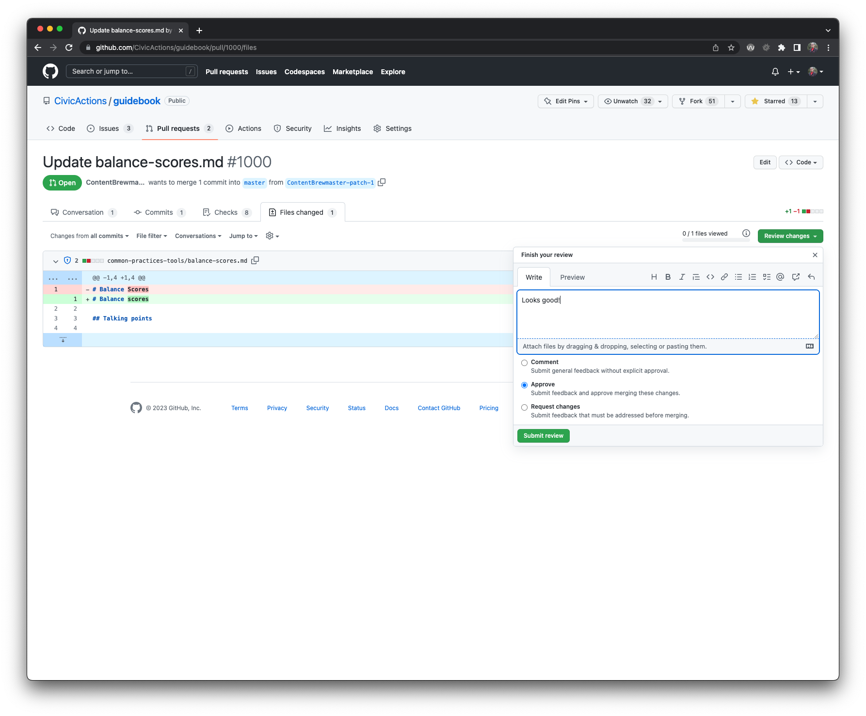
Task: Collapse the balance-scores.md diff
Action: tap(55, 261)
